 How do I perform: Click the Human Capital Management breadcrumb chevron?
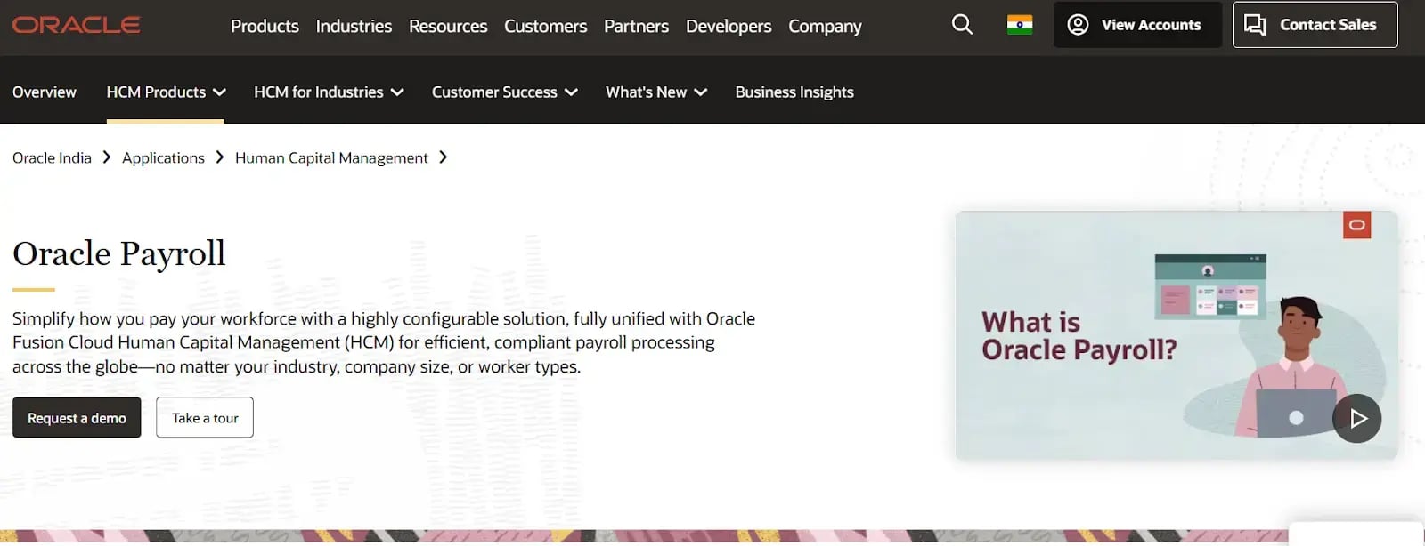click(443, 157)
